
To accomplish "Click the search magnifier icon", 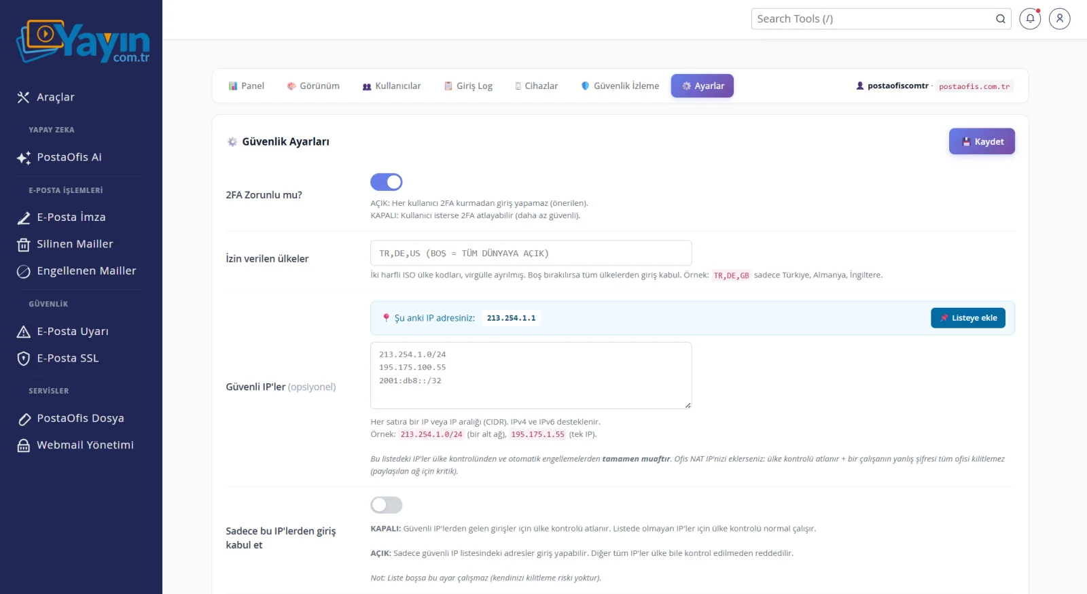I will point(1001,19).
